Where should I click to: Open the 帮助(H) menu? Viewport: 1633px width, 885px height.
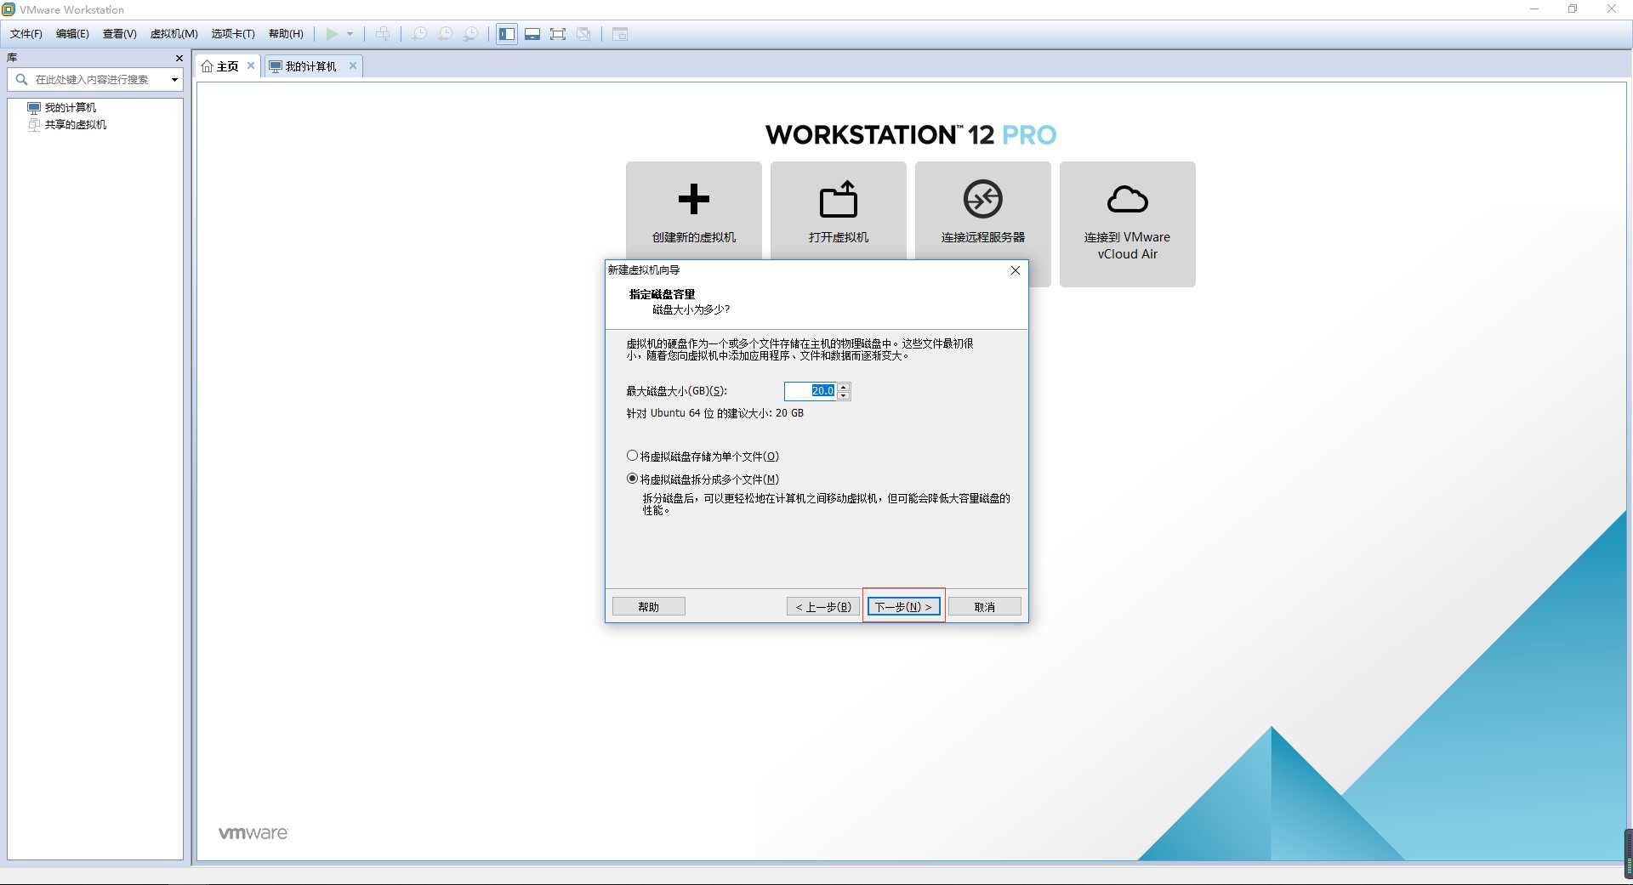click(x=286, y=34)
